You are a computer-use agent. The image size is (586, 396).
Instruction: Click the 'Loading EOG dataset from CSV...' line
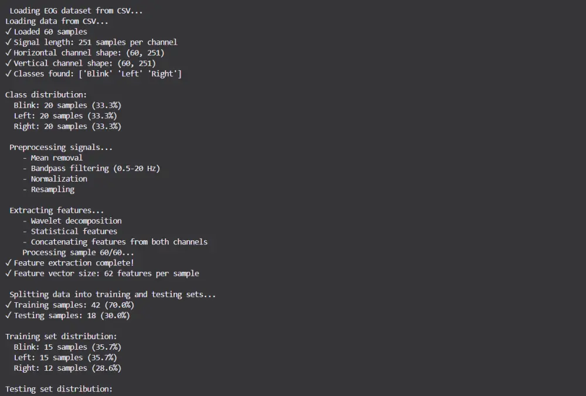point(76,11)
